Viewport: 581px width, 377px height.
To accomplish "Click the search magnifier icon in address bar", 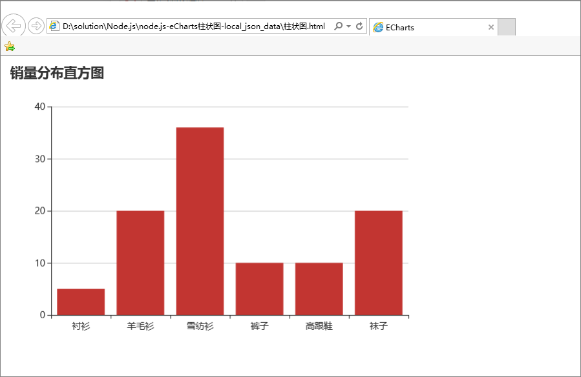I will click(338, 26).
